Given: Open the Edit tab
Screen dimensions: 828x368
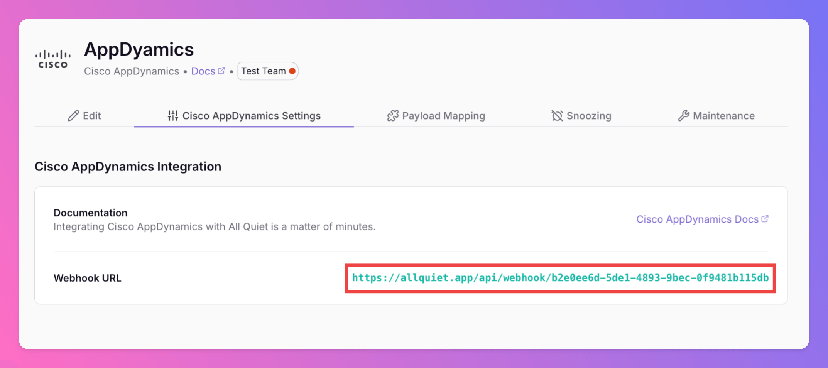Looking at the screenshot, I should [x=84, y=116].
